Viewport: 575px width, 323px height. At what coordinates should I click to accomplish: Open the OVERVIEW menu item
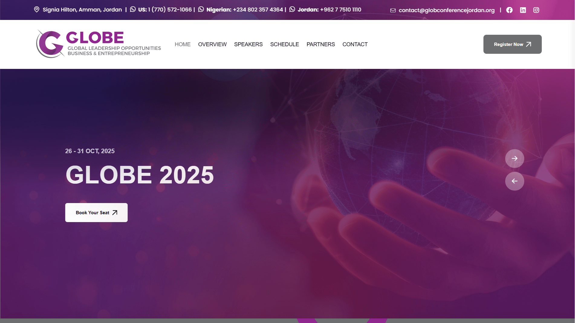(x=212, y=44)
